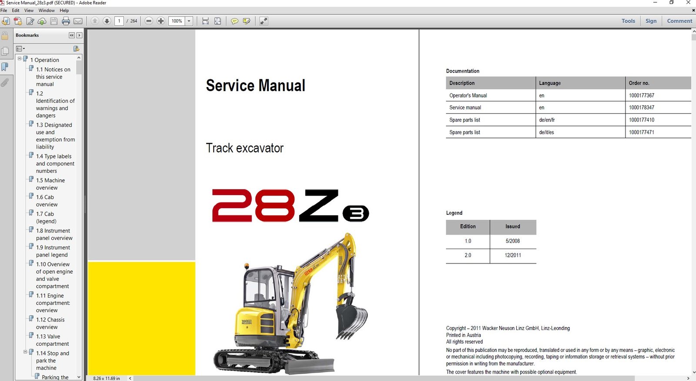Zoom out using the minus button
The width and height of the screenshot is (696, 381).
pos(149,21)
